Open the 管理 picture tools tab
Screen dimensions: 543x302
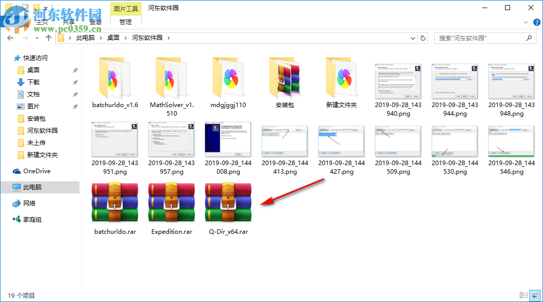pos(125,22)
